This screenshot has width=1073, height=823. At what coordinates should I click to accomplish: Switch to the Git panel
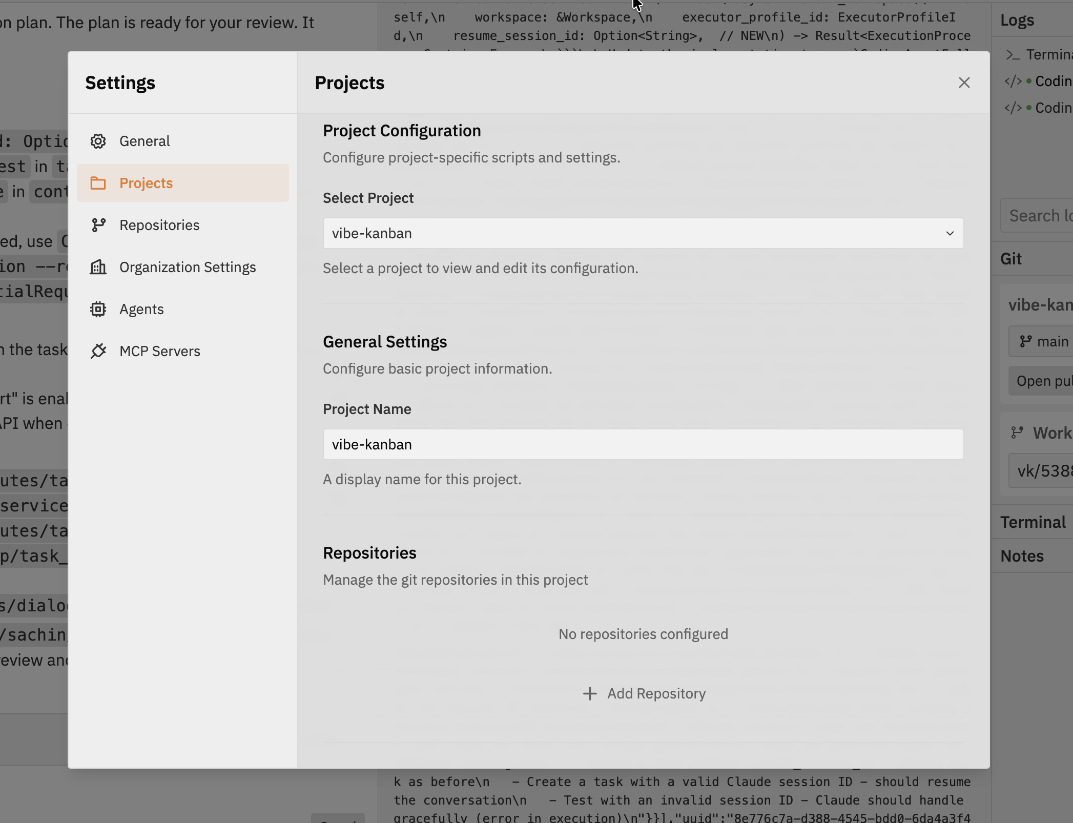(1012, 259)
